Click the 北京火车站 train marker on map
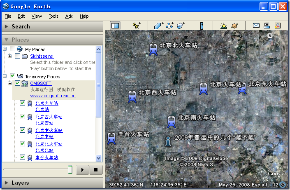The image size is (290, 190). [x=204, y=89]
